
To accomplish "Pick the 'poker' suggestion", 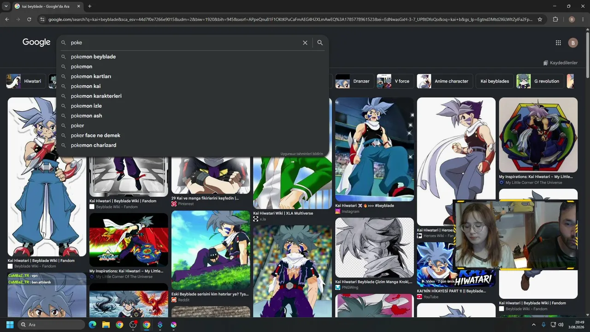I will coord(193,125).
